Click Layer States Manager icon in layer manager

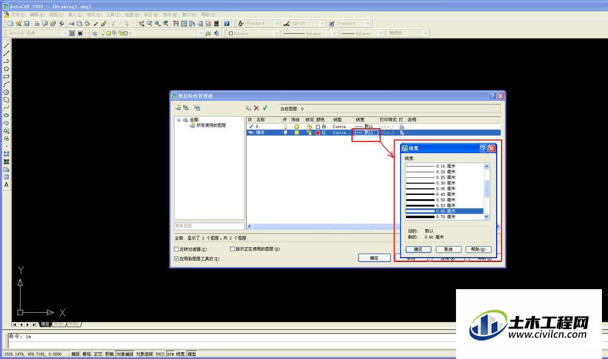point(198,108)
